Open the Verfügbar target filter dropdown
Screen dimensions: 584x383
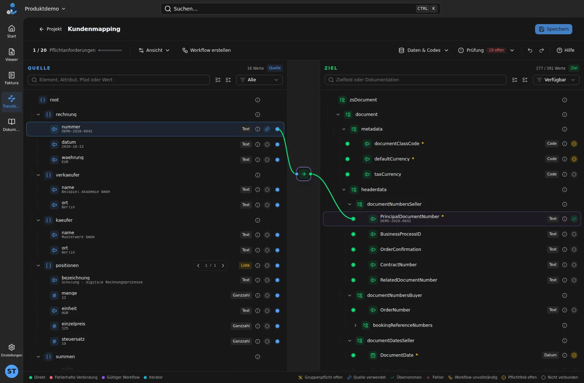(556, 80)
